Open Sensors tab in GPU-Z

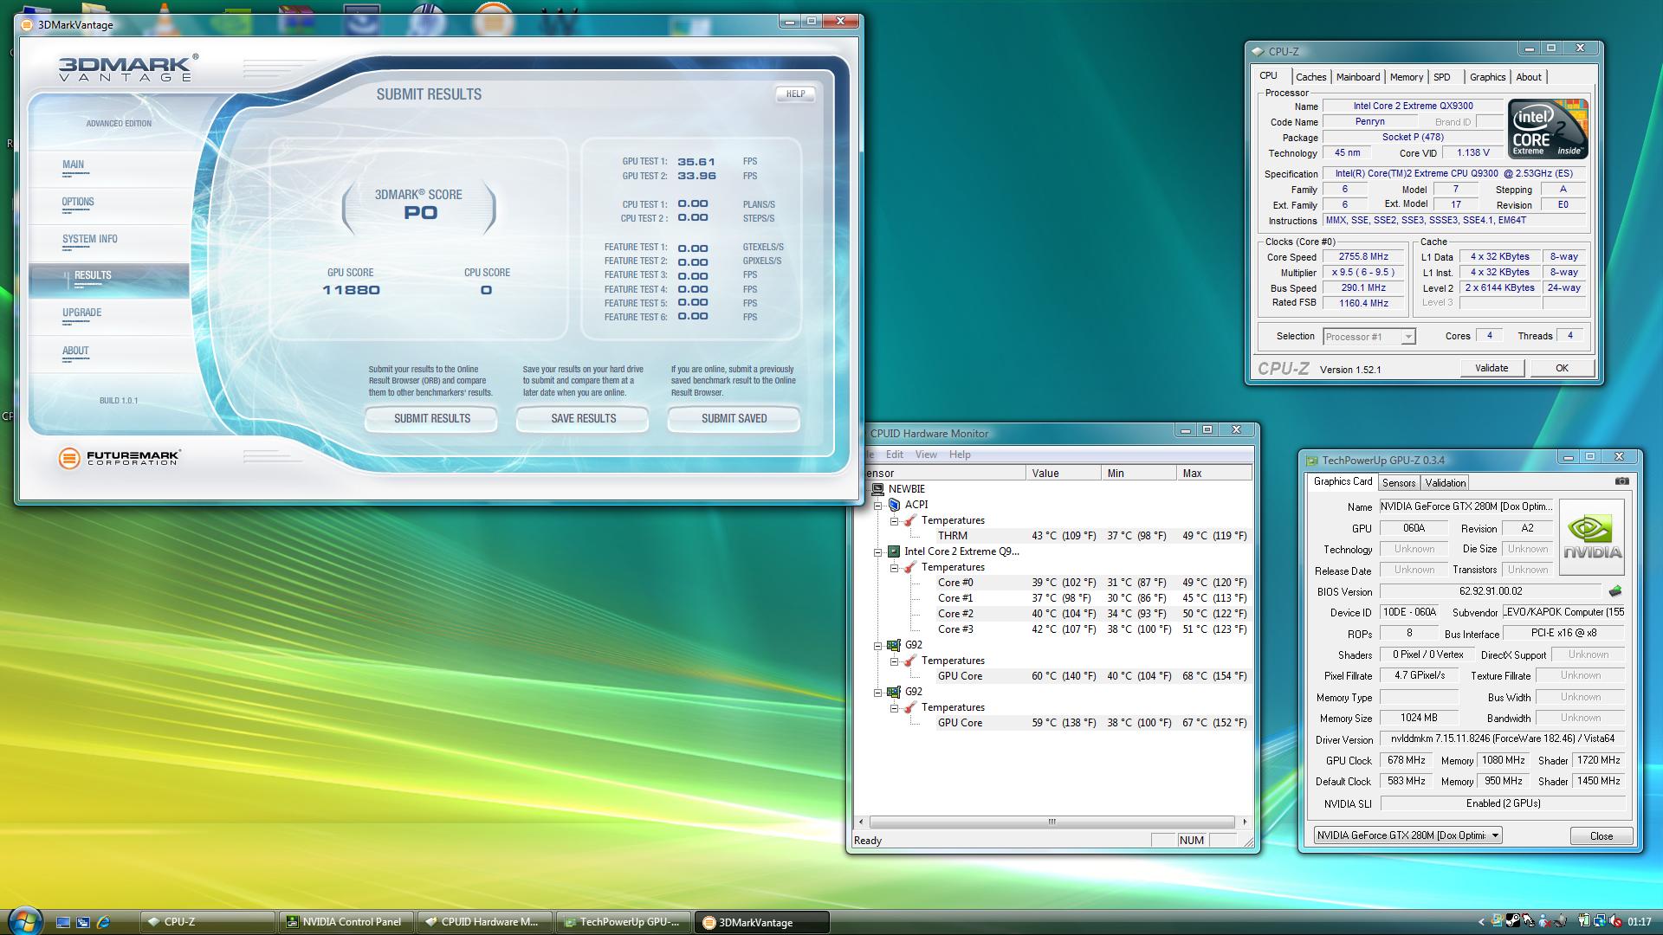[1398, 483]
